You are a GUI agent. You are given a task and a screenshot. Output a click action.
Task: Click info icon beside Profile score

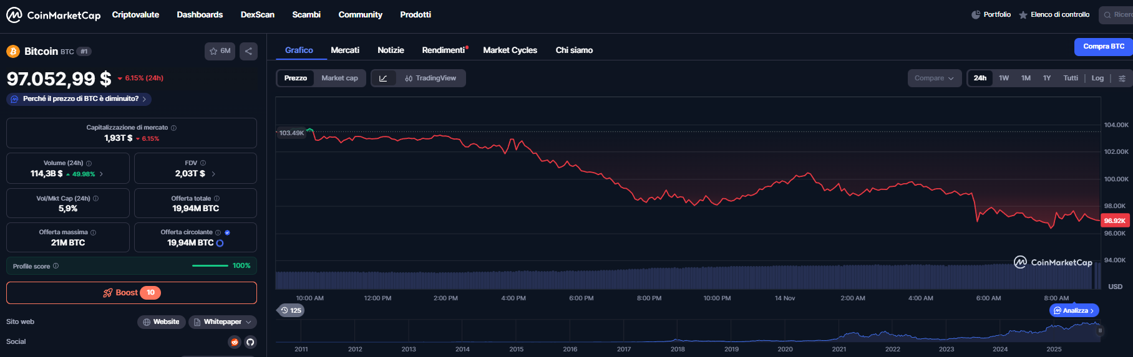click(56, 266)
